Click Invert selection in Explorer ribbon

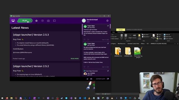[168, 39]
